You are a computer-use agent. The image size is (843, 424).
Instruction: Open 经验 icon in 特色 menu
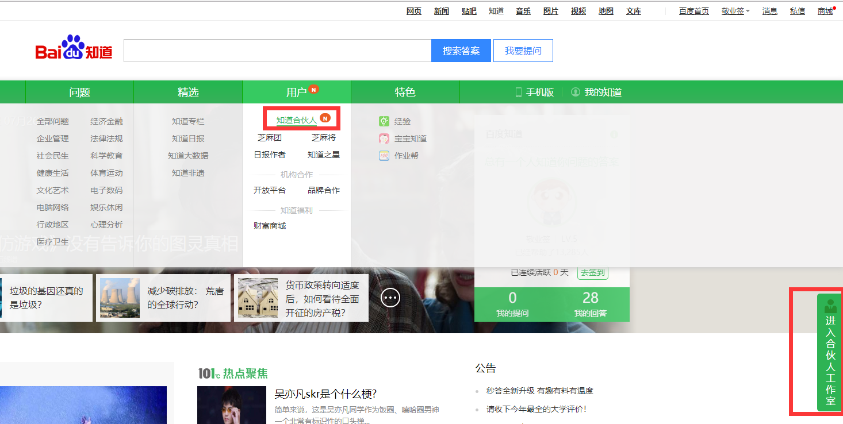pyautogui.click(x=384, y=121)
